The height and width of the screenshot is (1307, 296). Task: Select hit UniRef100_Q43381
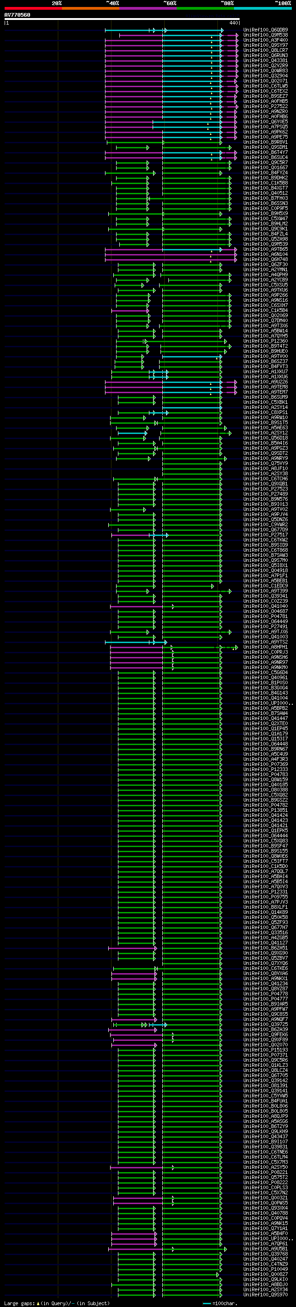tap(265, 60)
